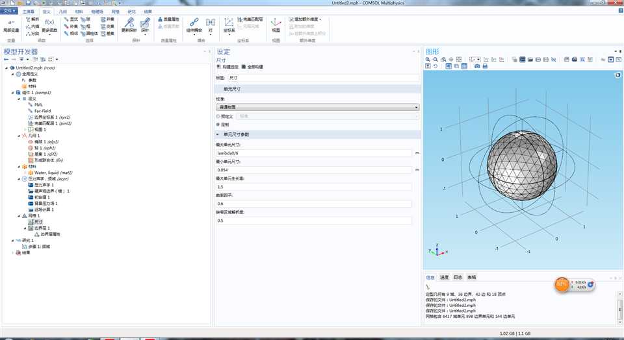Screen dimensions: 624x340
Task: Switch to the 几何 (Geometry) ribbon tab
Action: (x=62, y=12)
